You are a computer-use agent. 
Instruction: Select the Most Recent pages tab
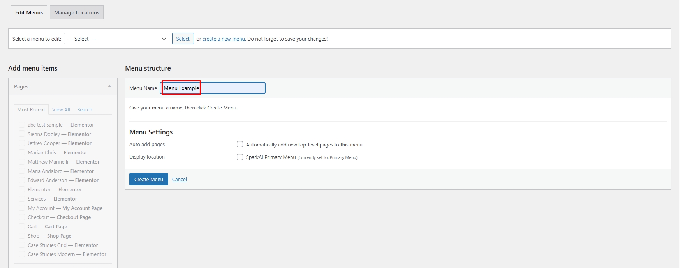pyautogui.click(x=31, y=110)
